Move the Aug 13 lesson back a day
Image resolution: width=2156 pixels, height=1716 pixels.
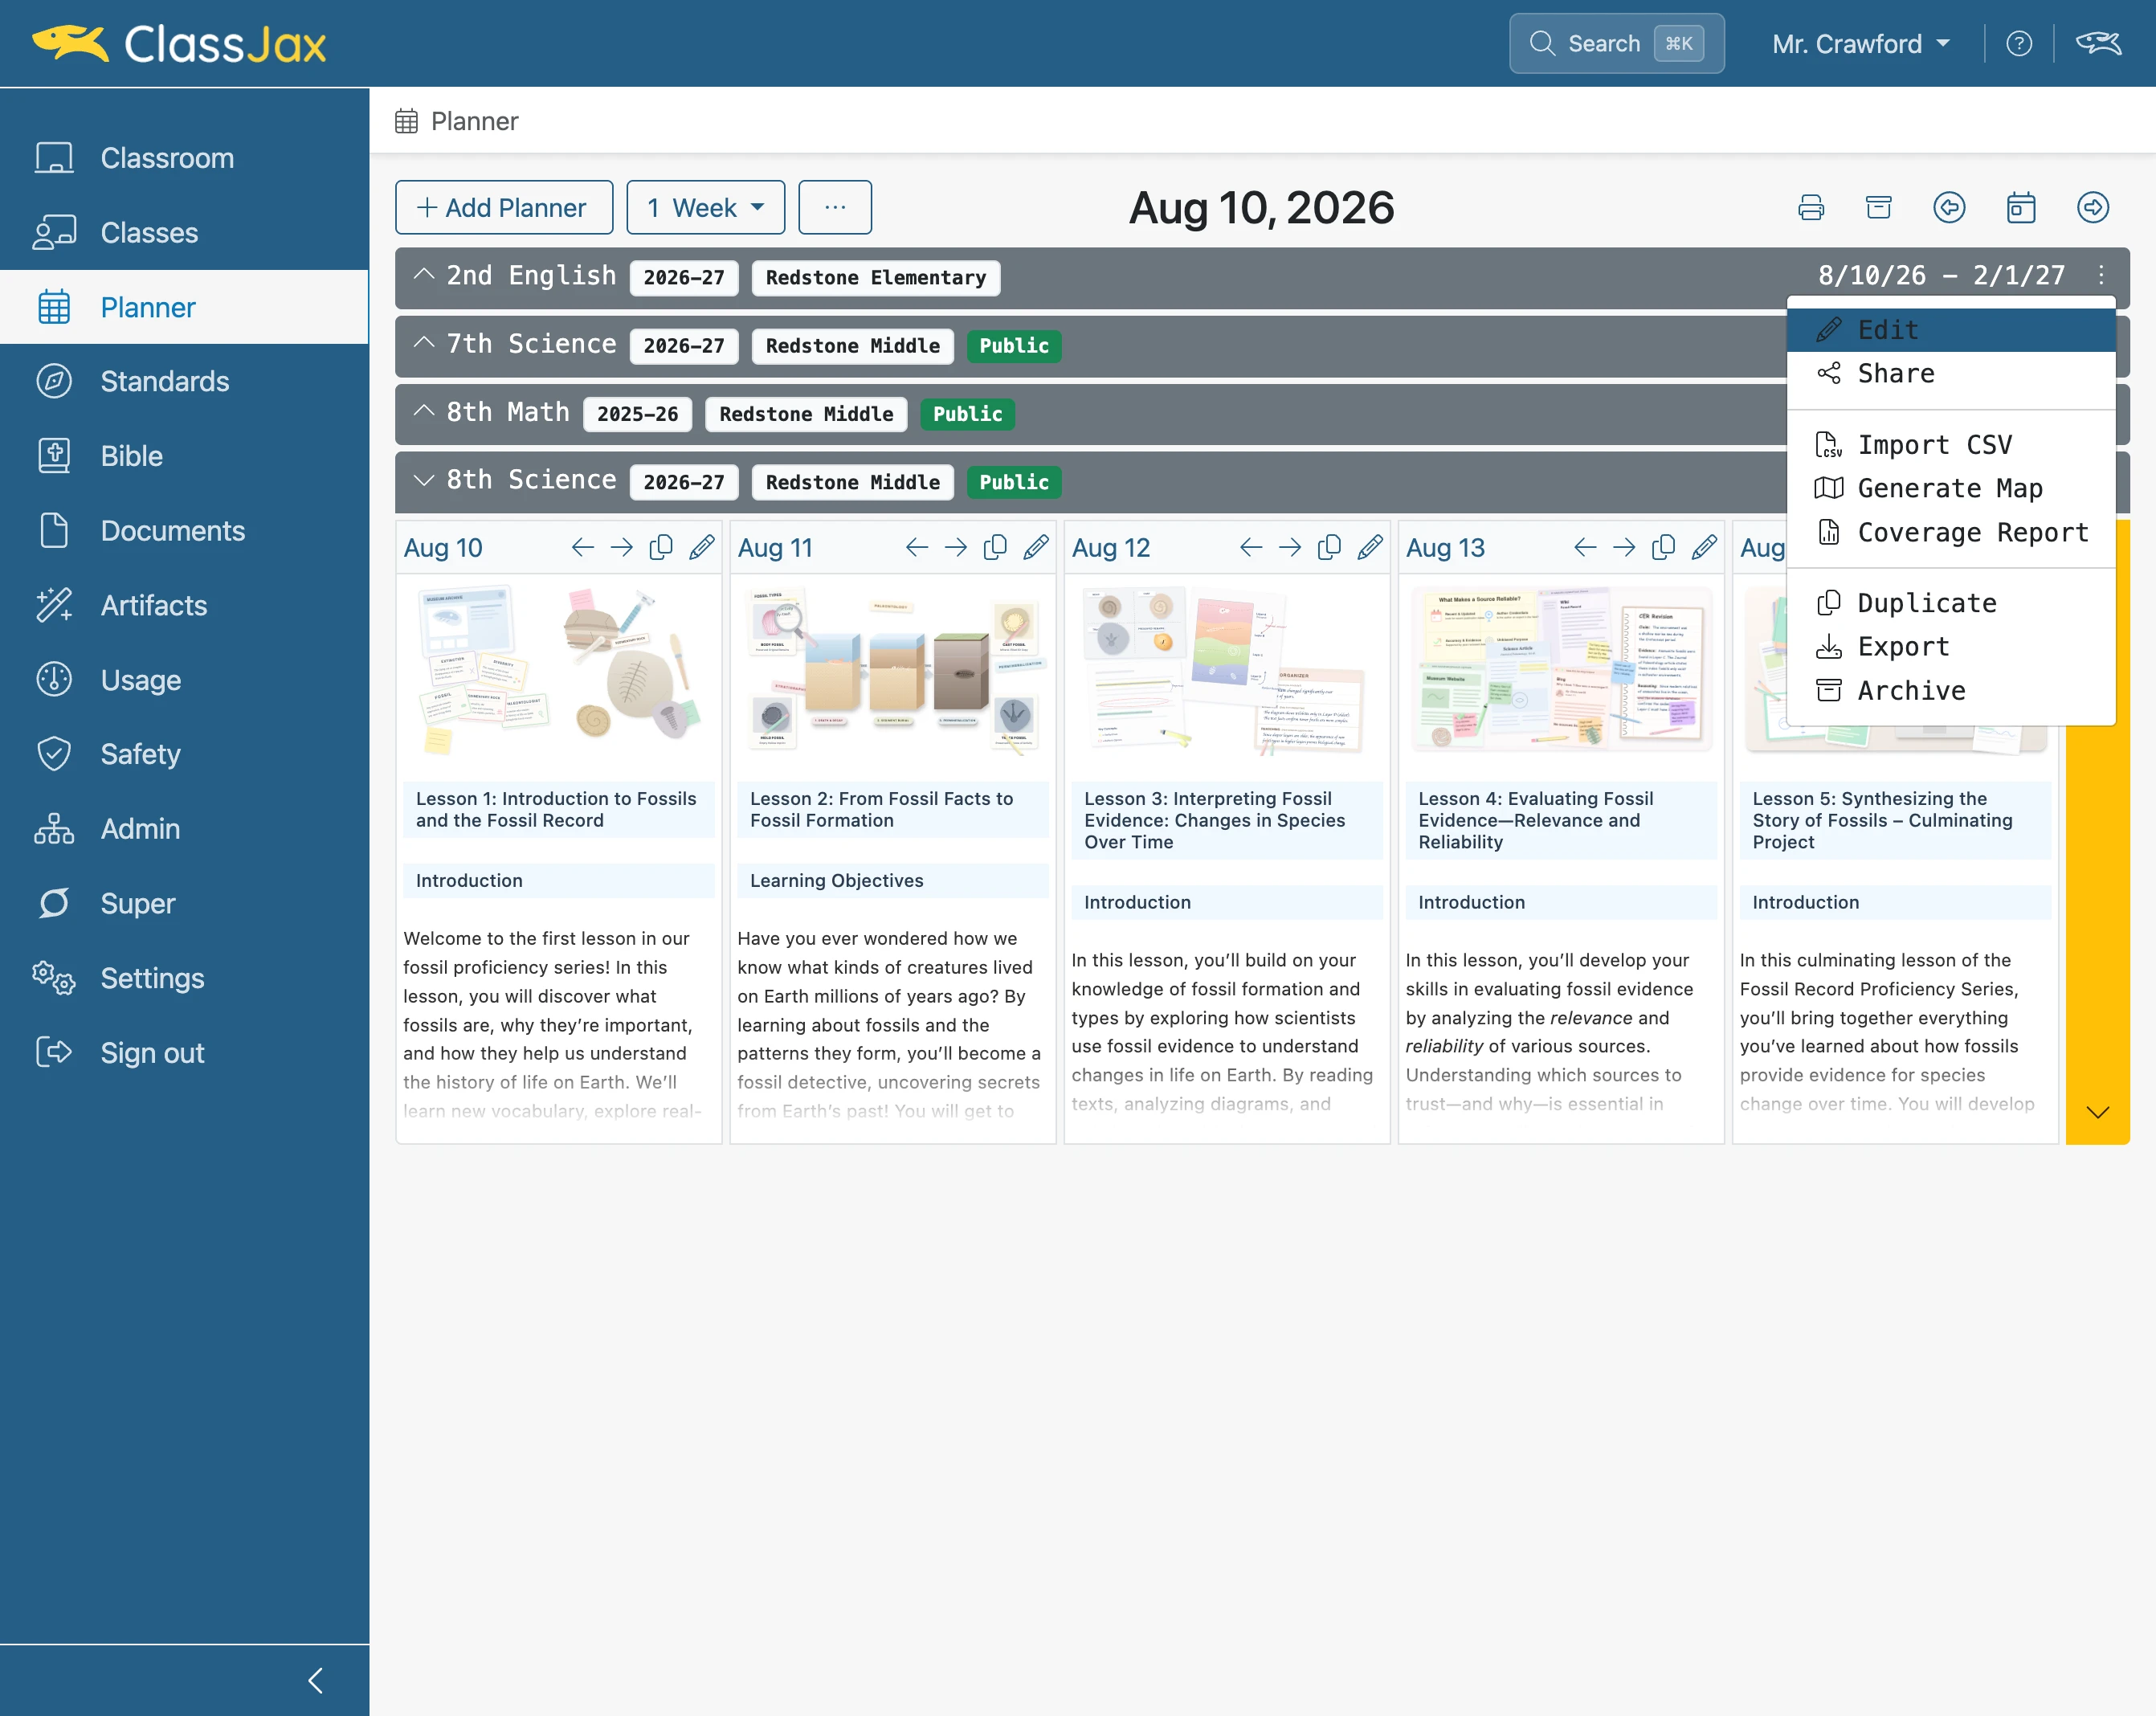point(1585,548)
